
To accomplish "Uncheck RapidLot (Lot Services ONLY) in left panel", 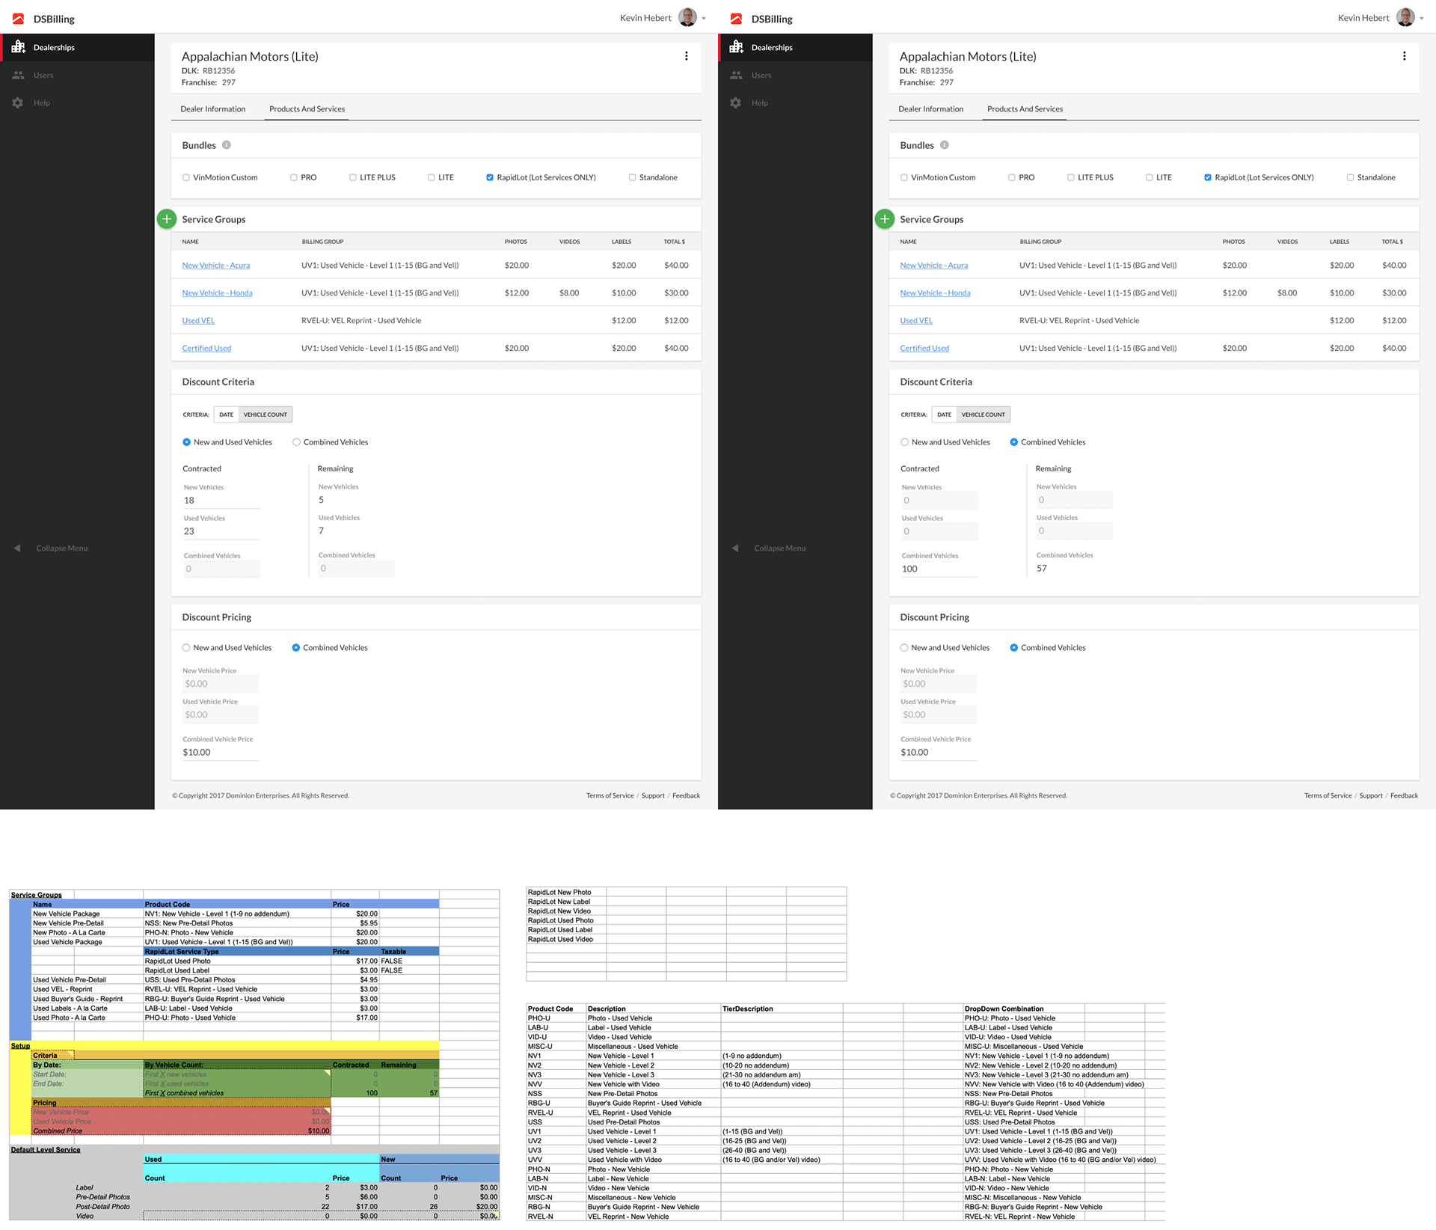I will coord(490,177).
